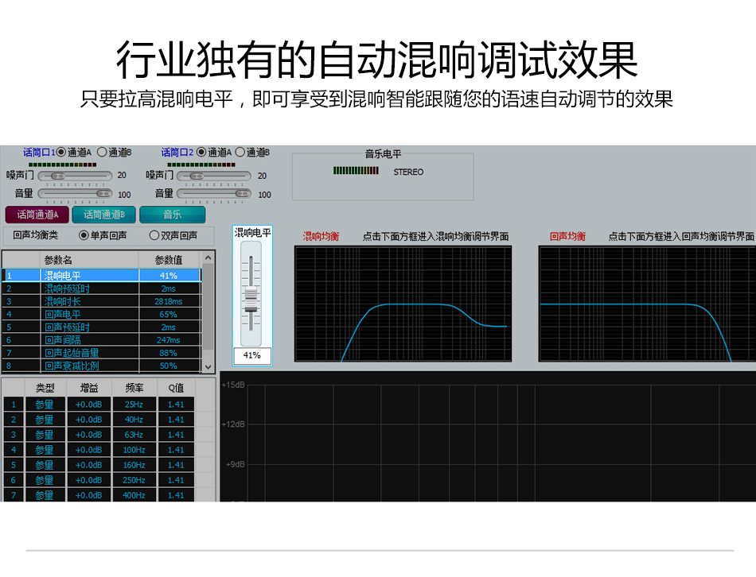This screenshot has height=577, width=756.
Task: Click the parameter list scroll-down arrow
Action: click(208, 367)
